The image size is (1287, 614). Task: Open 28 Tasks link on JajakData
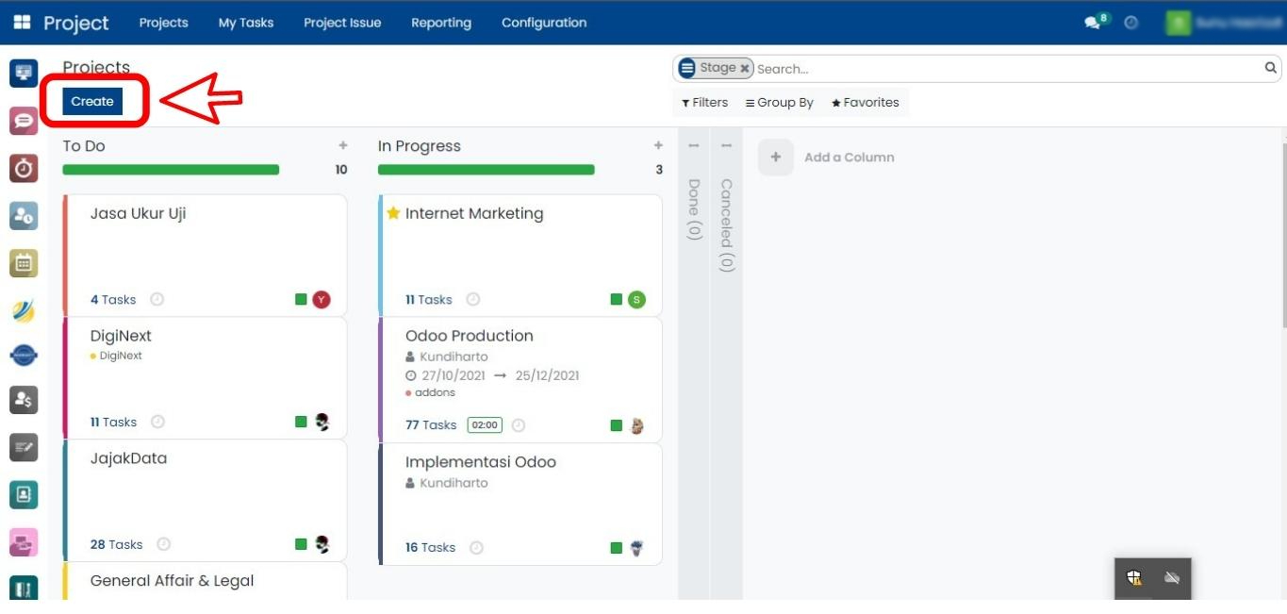[x=116, y=544]
